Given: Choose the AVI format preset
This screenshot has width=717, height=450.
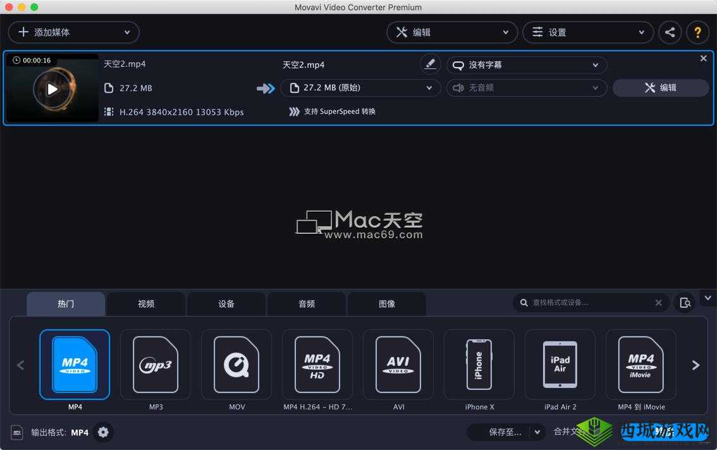Looking at the screenshot, I should (398, 365).
